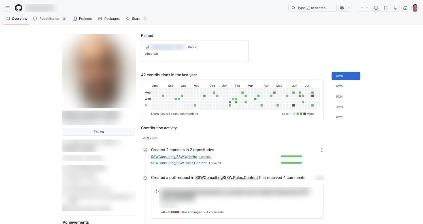
Task: Click the Contribution activity heading
Action: click(159, 128)
